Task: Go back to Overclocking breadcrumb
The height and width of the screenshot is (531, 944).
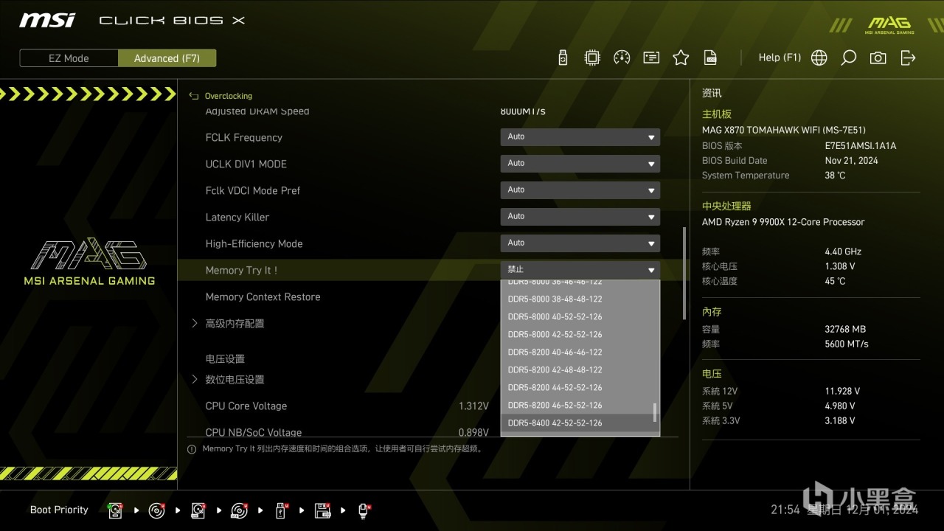Action: 228,96
